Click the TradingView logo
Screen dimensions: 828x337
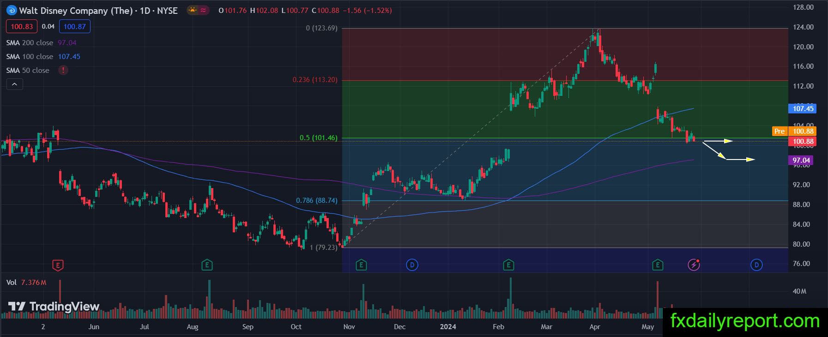click(54, 307)
